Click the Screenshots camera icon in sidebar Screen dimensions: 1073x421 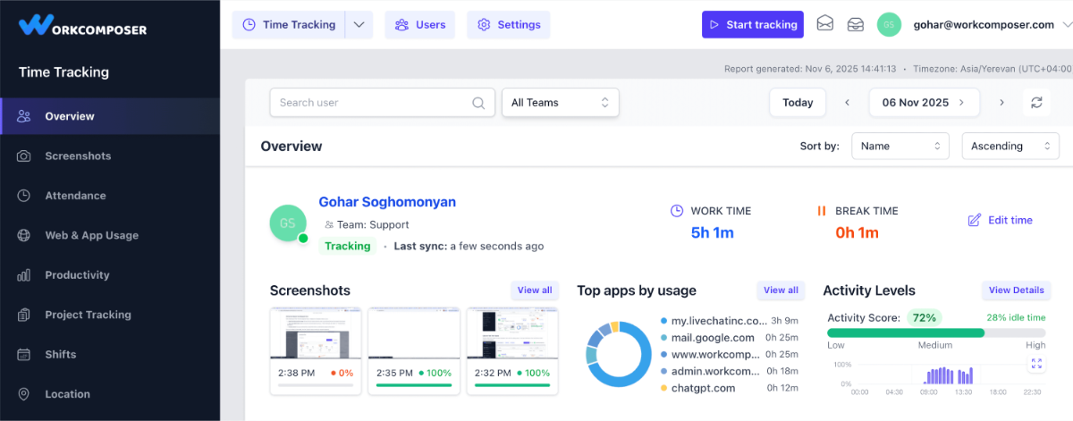click(24, 156)
